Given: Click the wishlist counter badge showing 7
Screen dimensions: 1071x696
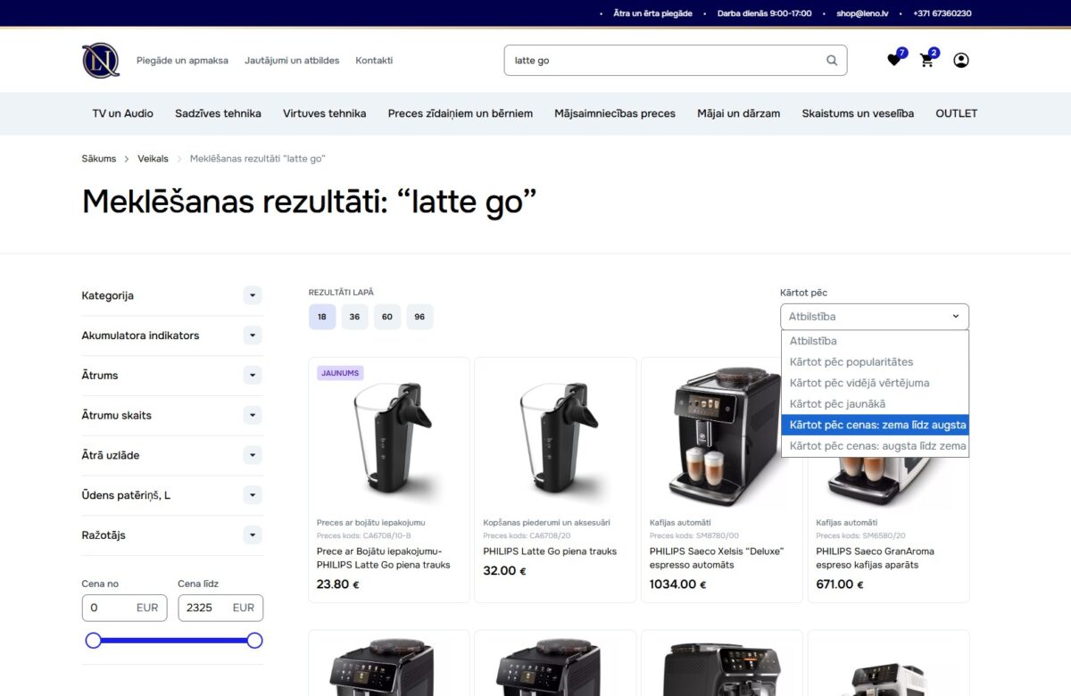Looking at the screenshot, I should [x=902, y=51].
